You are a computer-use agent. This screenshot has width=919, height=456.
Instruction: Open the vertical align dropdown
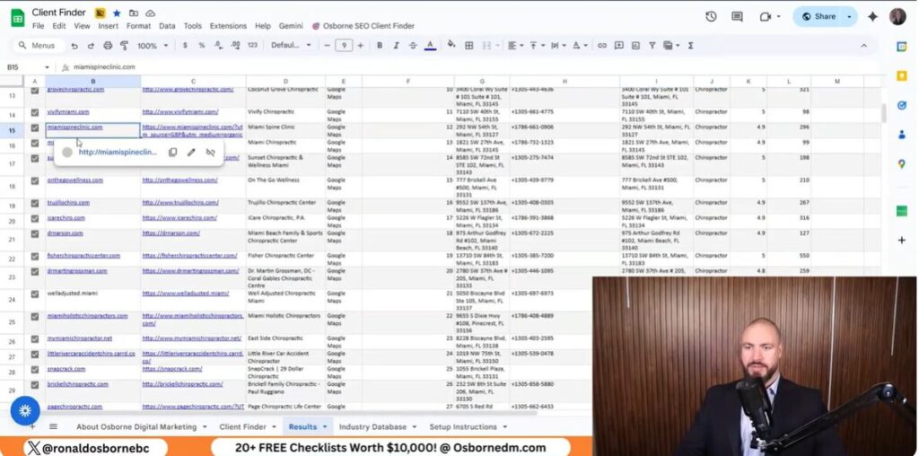tap(537, 45)
